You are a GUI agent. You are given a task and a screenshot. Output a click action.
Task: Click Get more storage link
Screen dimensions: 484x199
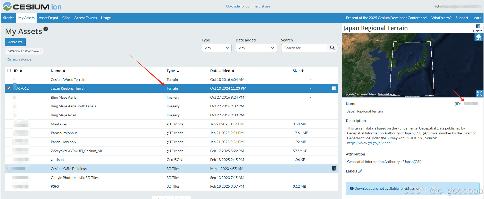(19, 59)
